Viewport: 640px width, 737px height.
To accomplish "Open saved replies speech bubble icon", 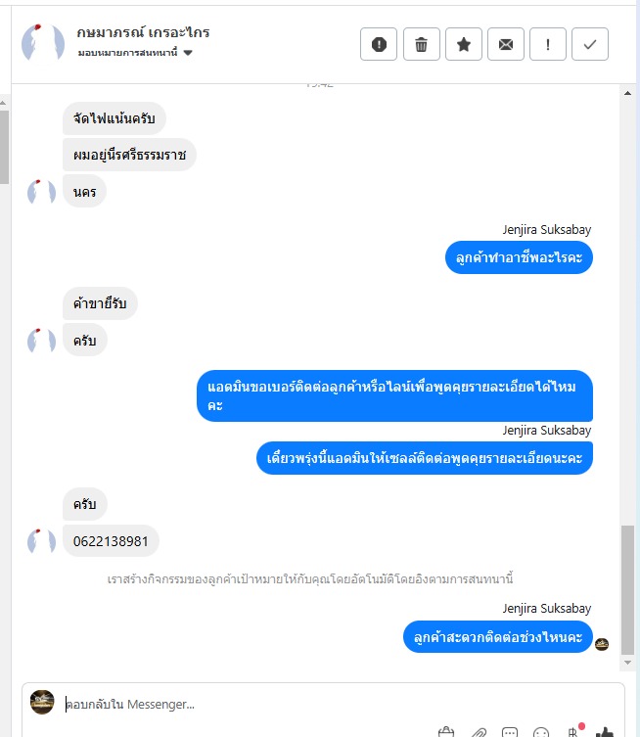I will coord(510,732).
